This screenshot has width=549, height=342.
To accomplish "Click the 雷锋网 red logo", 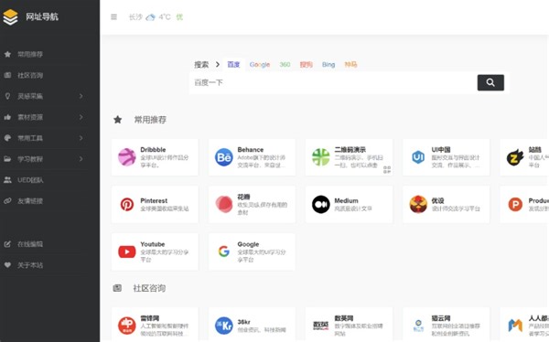I will (x=127, y=326).
